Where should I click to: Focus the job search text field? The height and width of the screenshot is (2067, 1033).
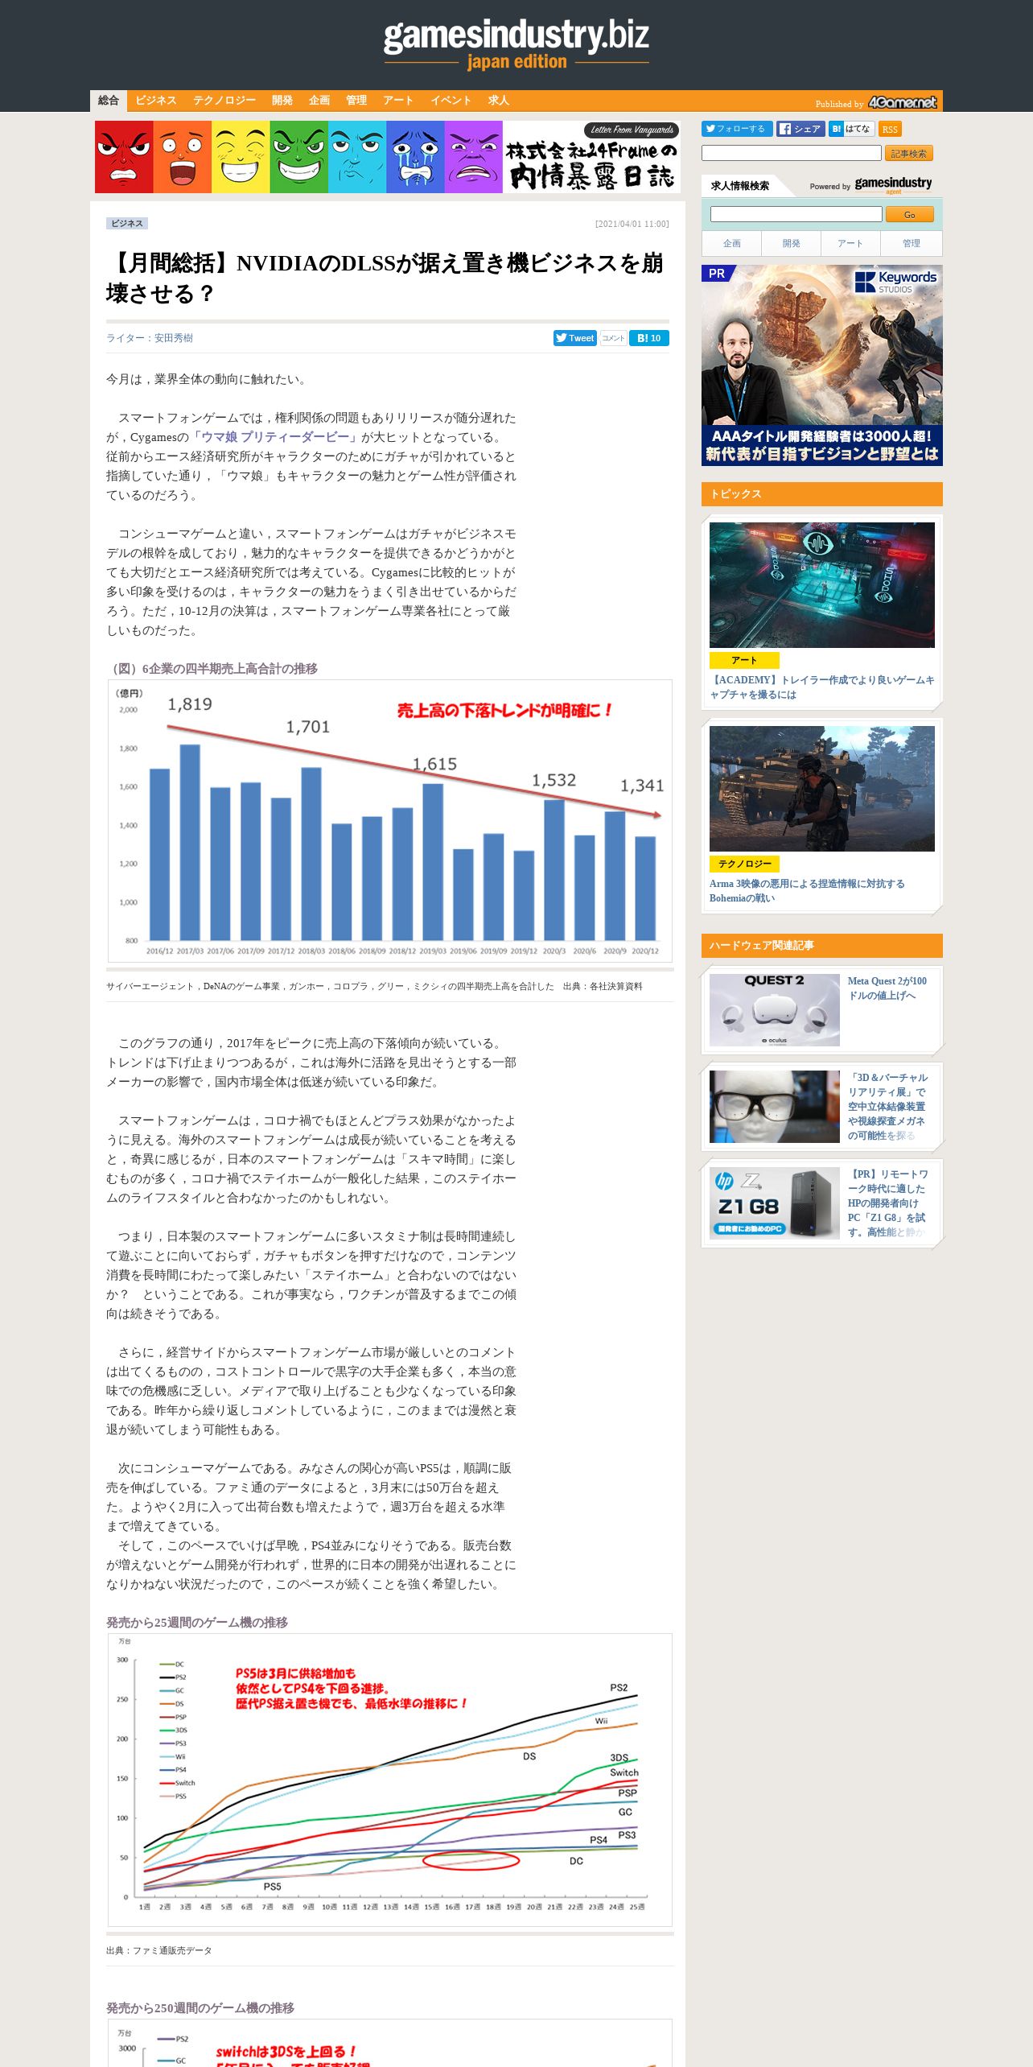click(x=796, y=214)
